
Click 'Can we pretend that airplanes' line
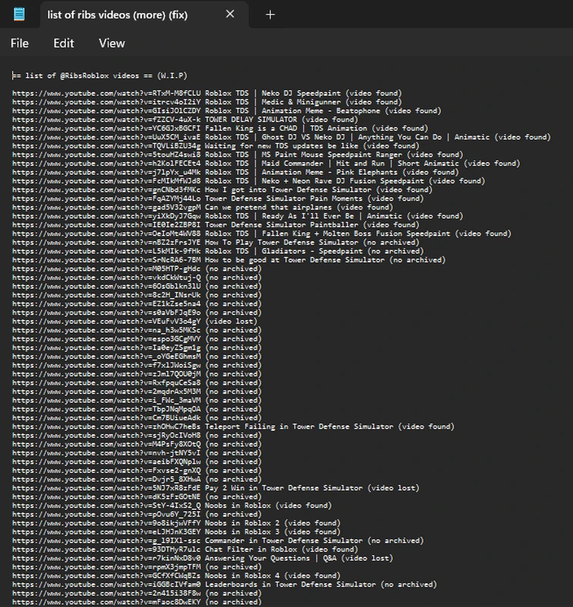[x=203, y=207]
